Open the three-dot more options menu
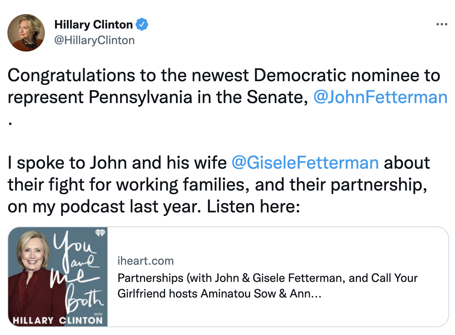The width and height of the screenshot is (455, 335). (441, 25)
